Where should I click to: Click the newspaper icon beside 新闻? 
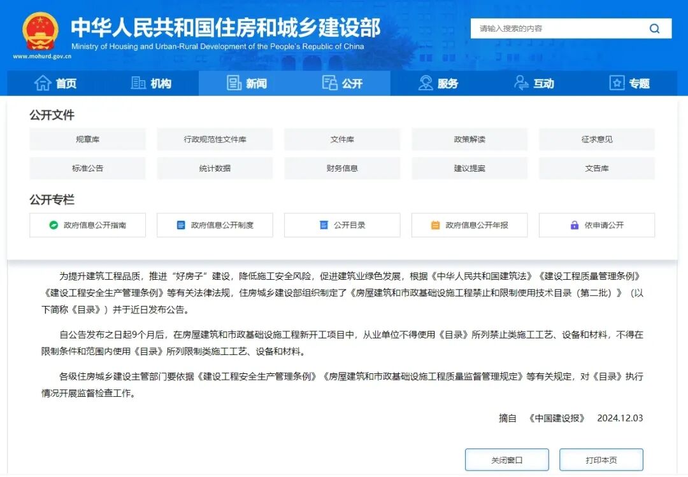point(234,83)
